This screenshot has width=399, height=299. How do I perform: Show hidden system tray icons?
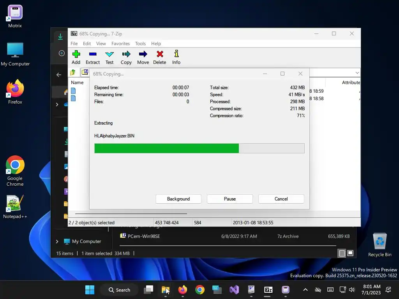point(305,290)
